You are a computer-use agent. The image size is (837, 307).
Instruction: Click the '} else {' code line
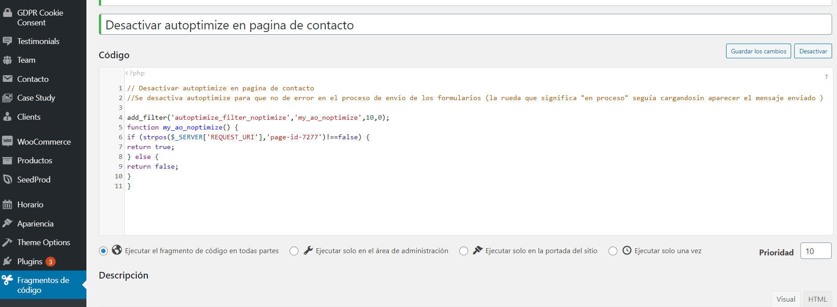(143, 157)
